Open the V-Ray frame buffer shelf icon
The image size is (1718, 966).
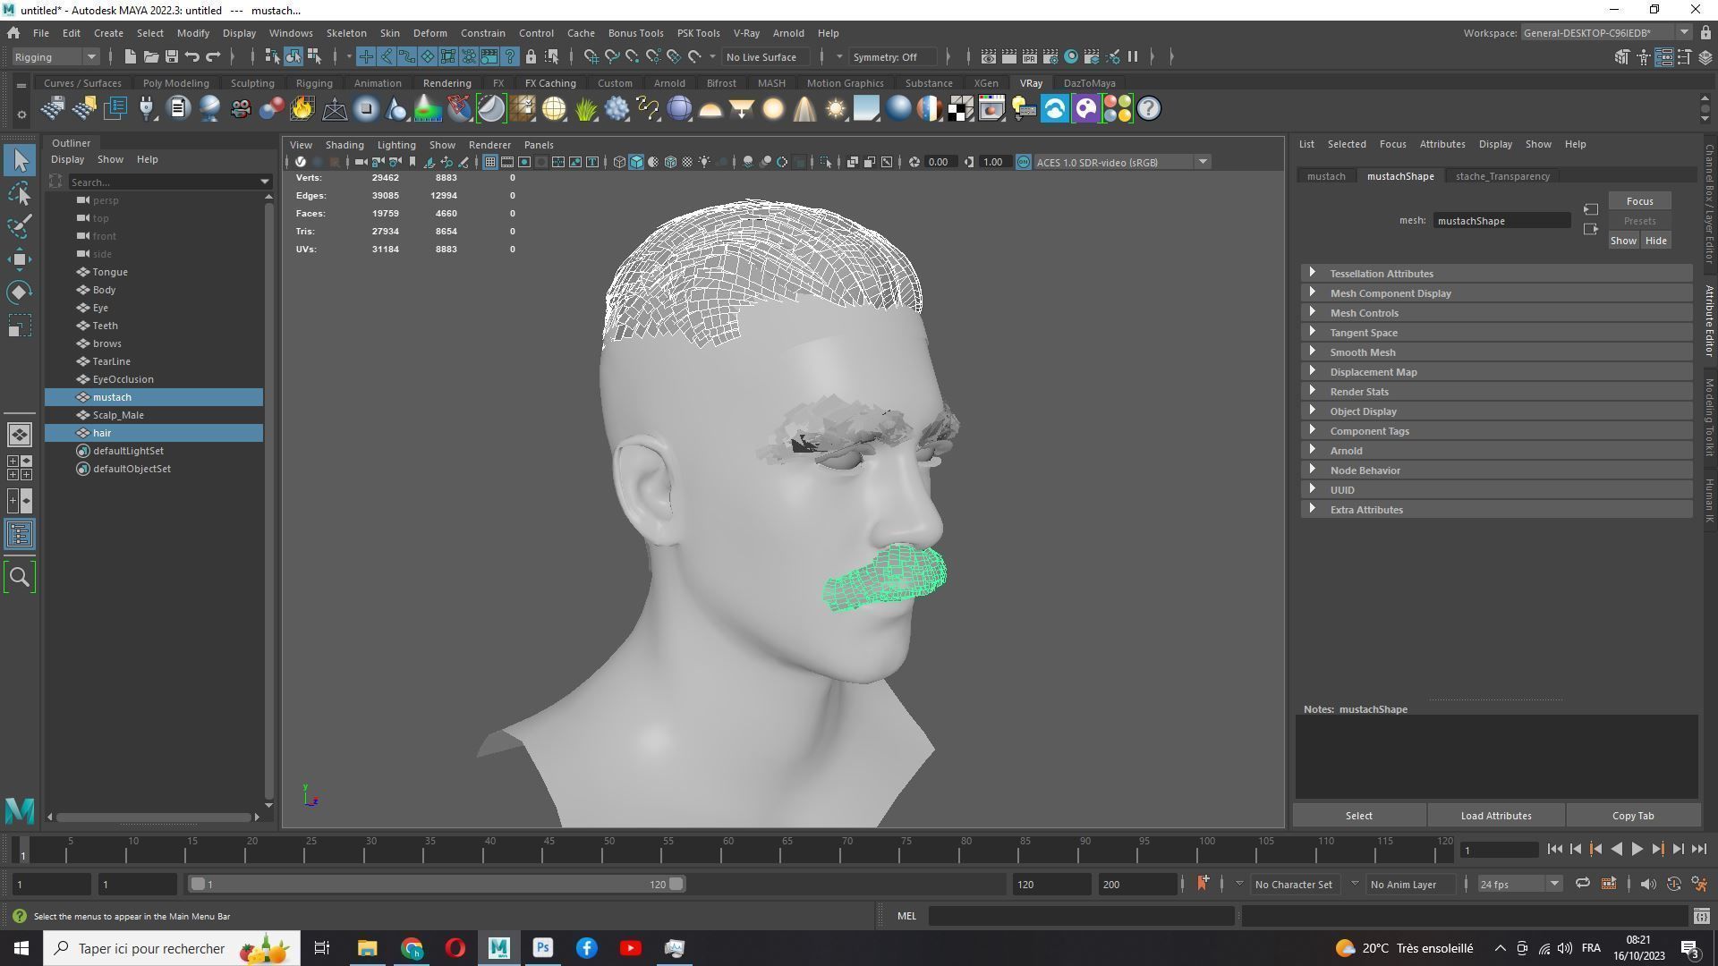[x=992, y=109]
